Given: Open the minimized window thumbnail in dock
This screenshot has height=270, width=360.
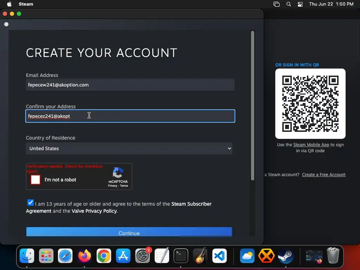Looking at the screenshot, I should point(314,256).
